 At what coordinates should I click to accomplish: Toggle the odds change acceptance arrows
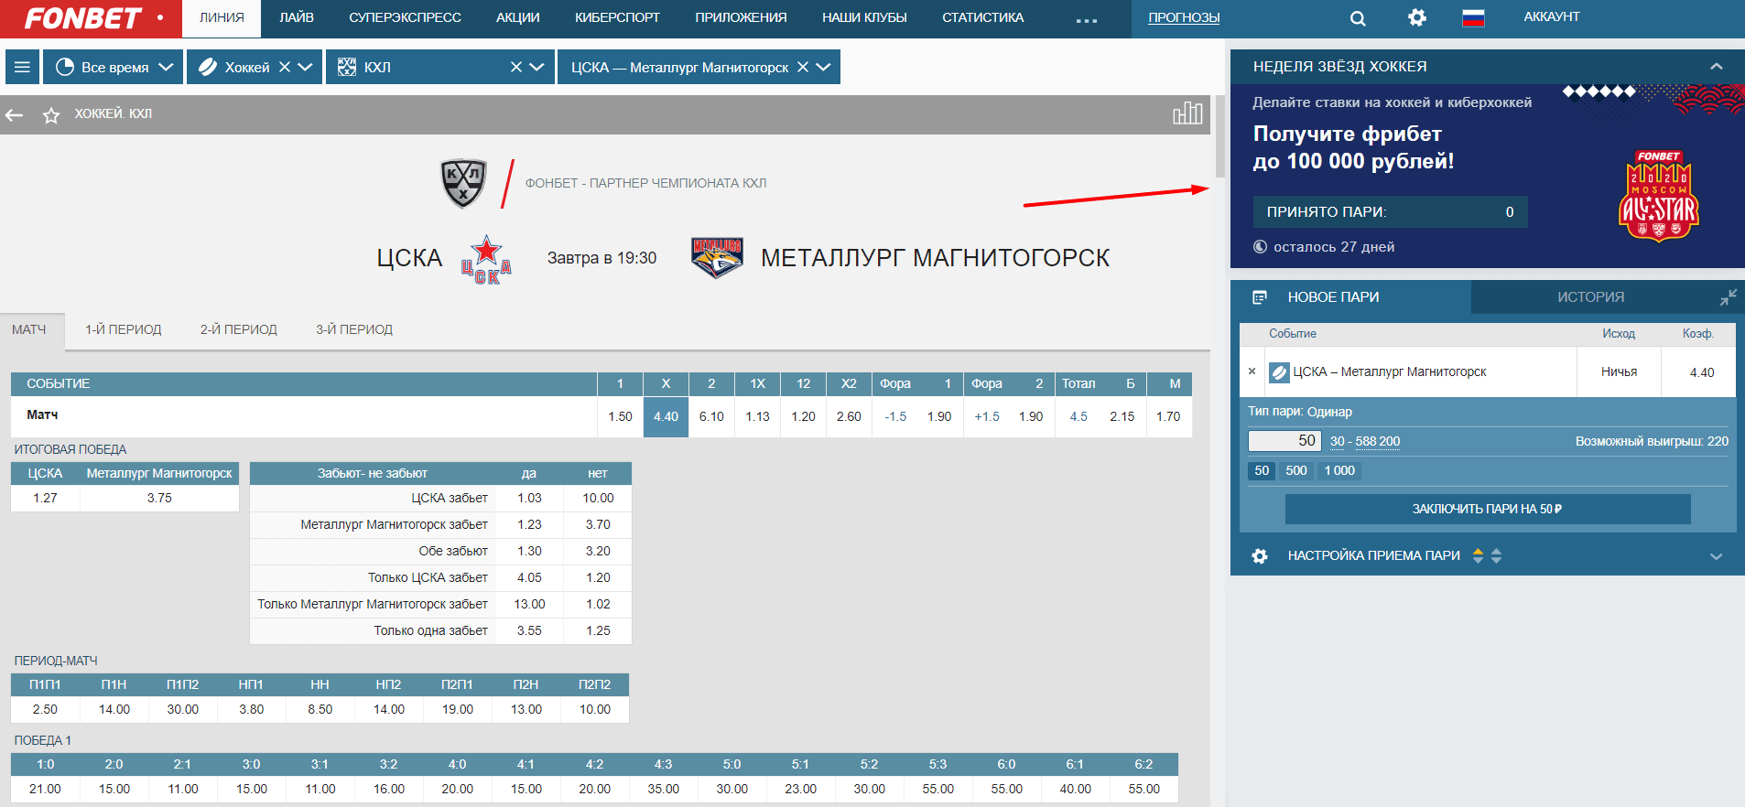click(x=1487, y=555)
